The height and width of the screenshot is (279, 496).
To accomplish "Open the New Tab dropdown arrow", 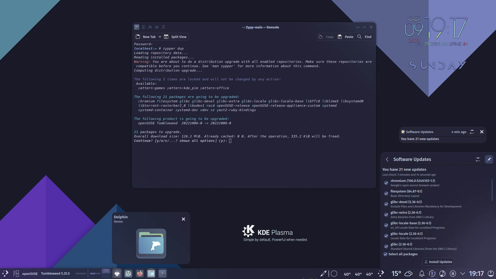I will pyautogui.click(x=160, y=37).
